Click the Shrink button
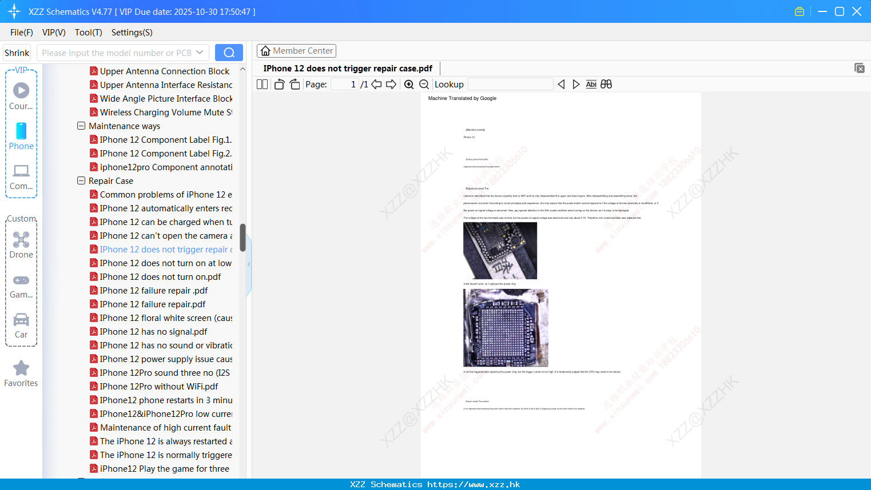Screen dimensions: 871x490 17,53
